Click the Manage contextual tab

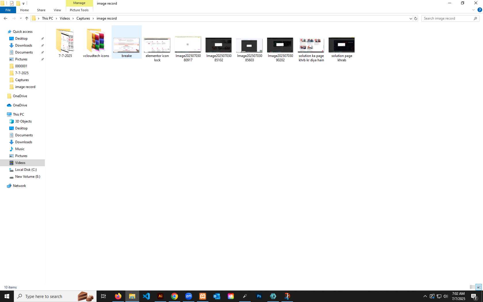79,3
